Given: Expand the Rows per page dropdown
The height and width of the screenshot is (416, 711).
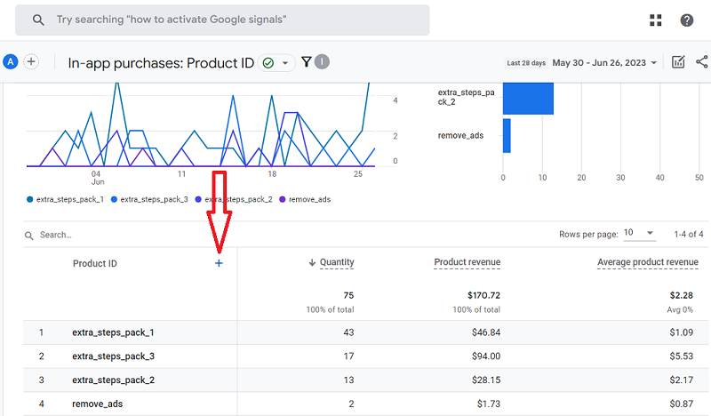Looking at the screenshot, I should tap(639, 234).
